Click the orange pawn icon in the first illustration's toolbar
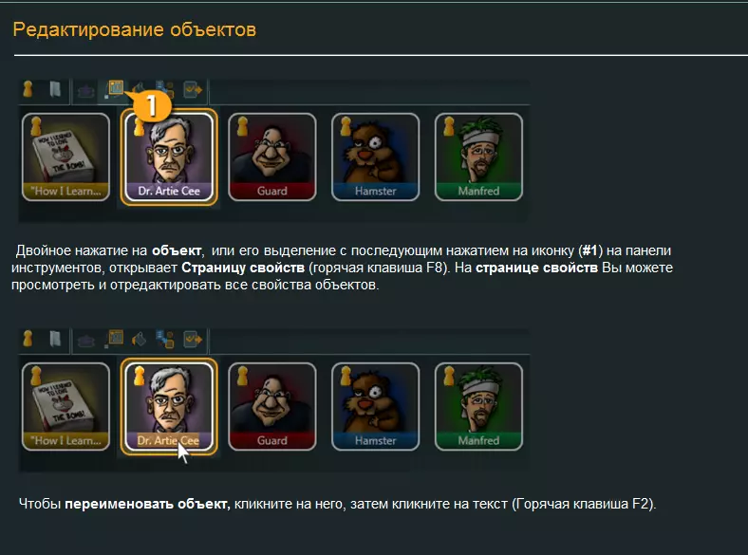Image resolution: width=748 pixels, height=555 pixels. (28, 89)
